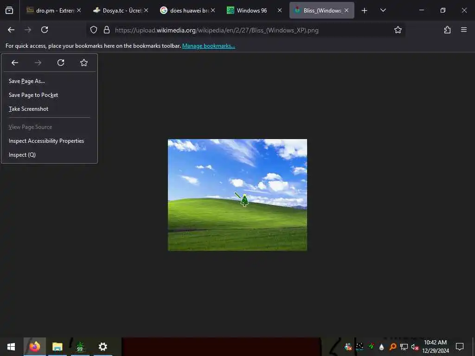Open the network status tray icon
The height and width of the screenshot is (356, 475).
(x=404, y=347)
